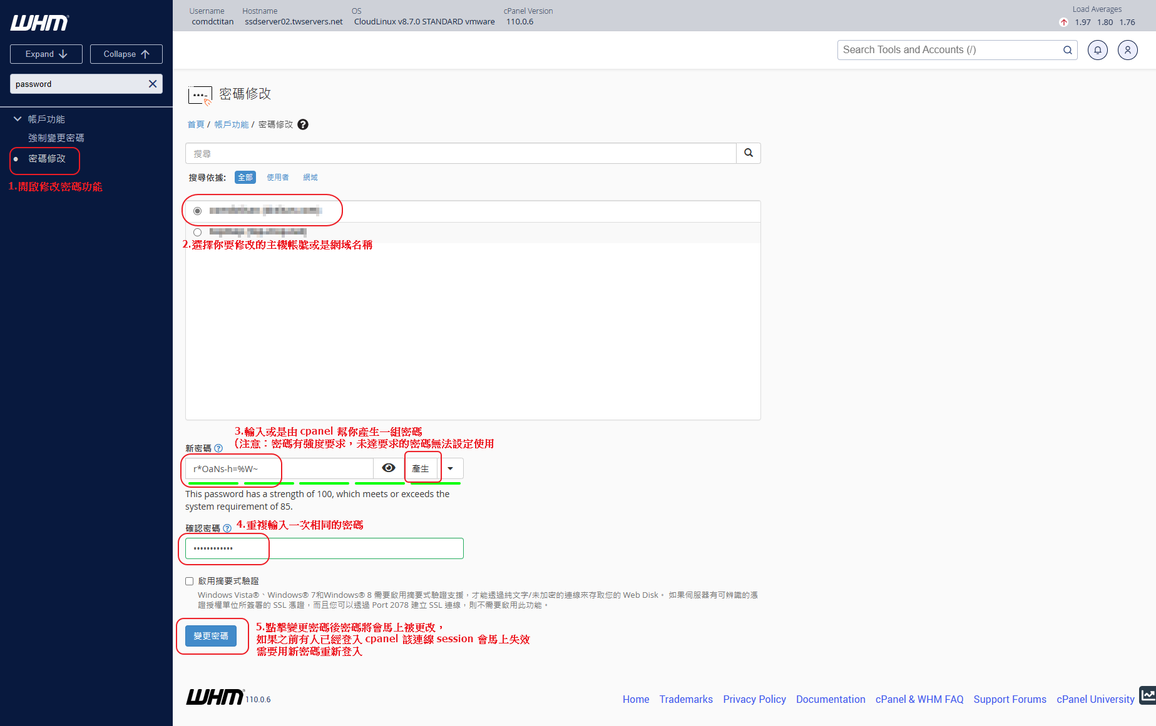Click the notifications bell icon
Screen dimensions: 1156x726
[x=1097, y=50]
